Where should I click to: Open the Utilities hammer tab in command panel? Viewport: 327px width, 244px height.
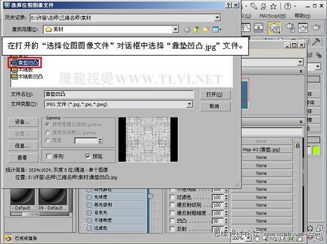[316, 41]
